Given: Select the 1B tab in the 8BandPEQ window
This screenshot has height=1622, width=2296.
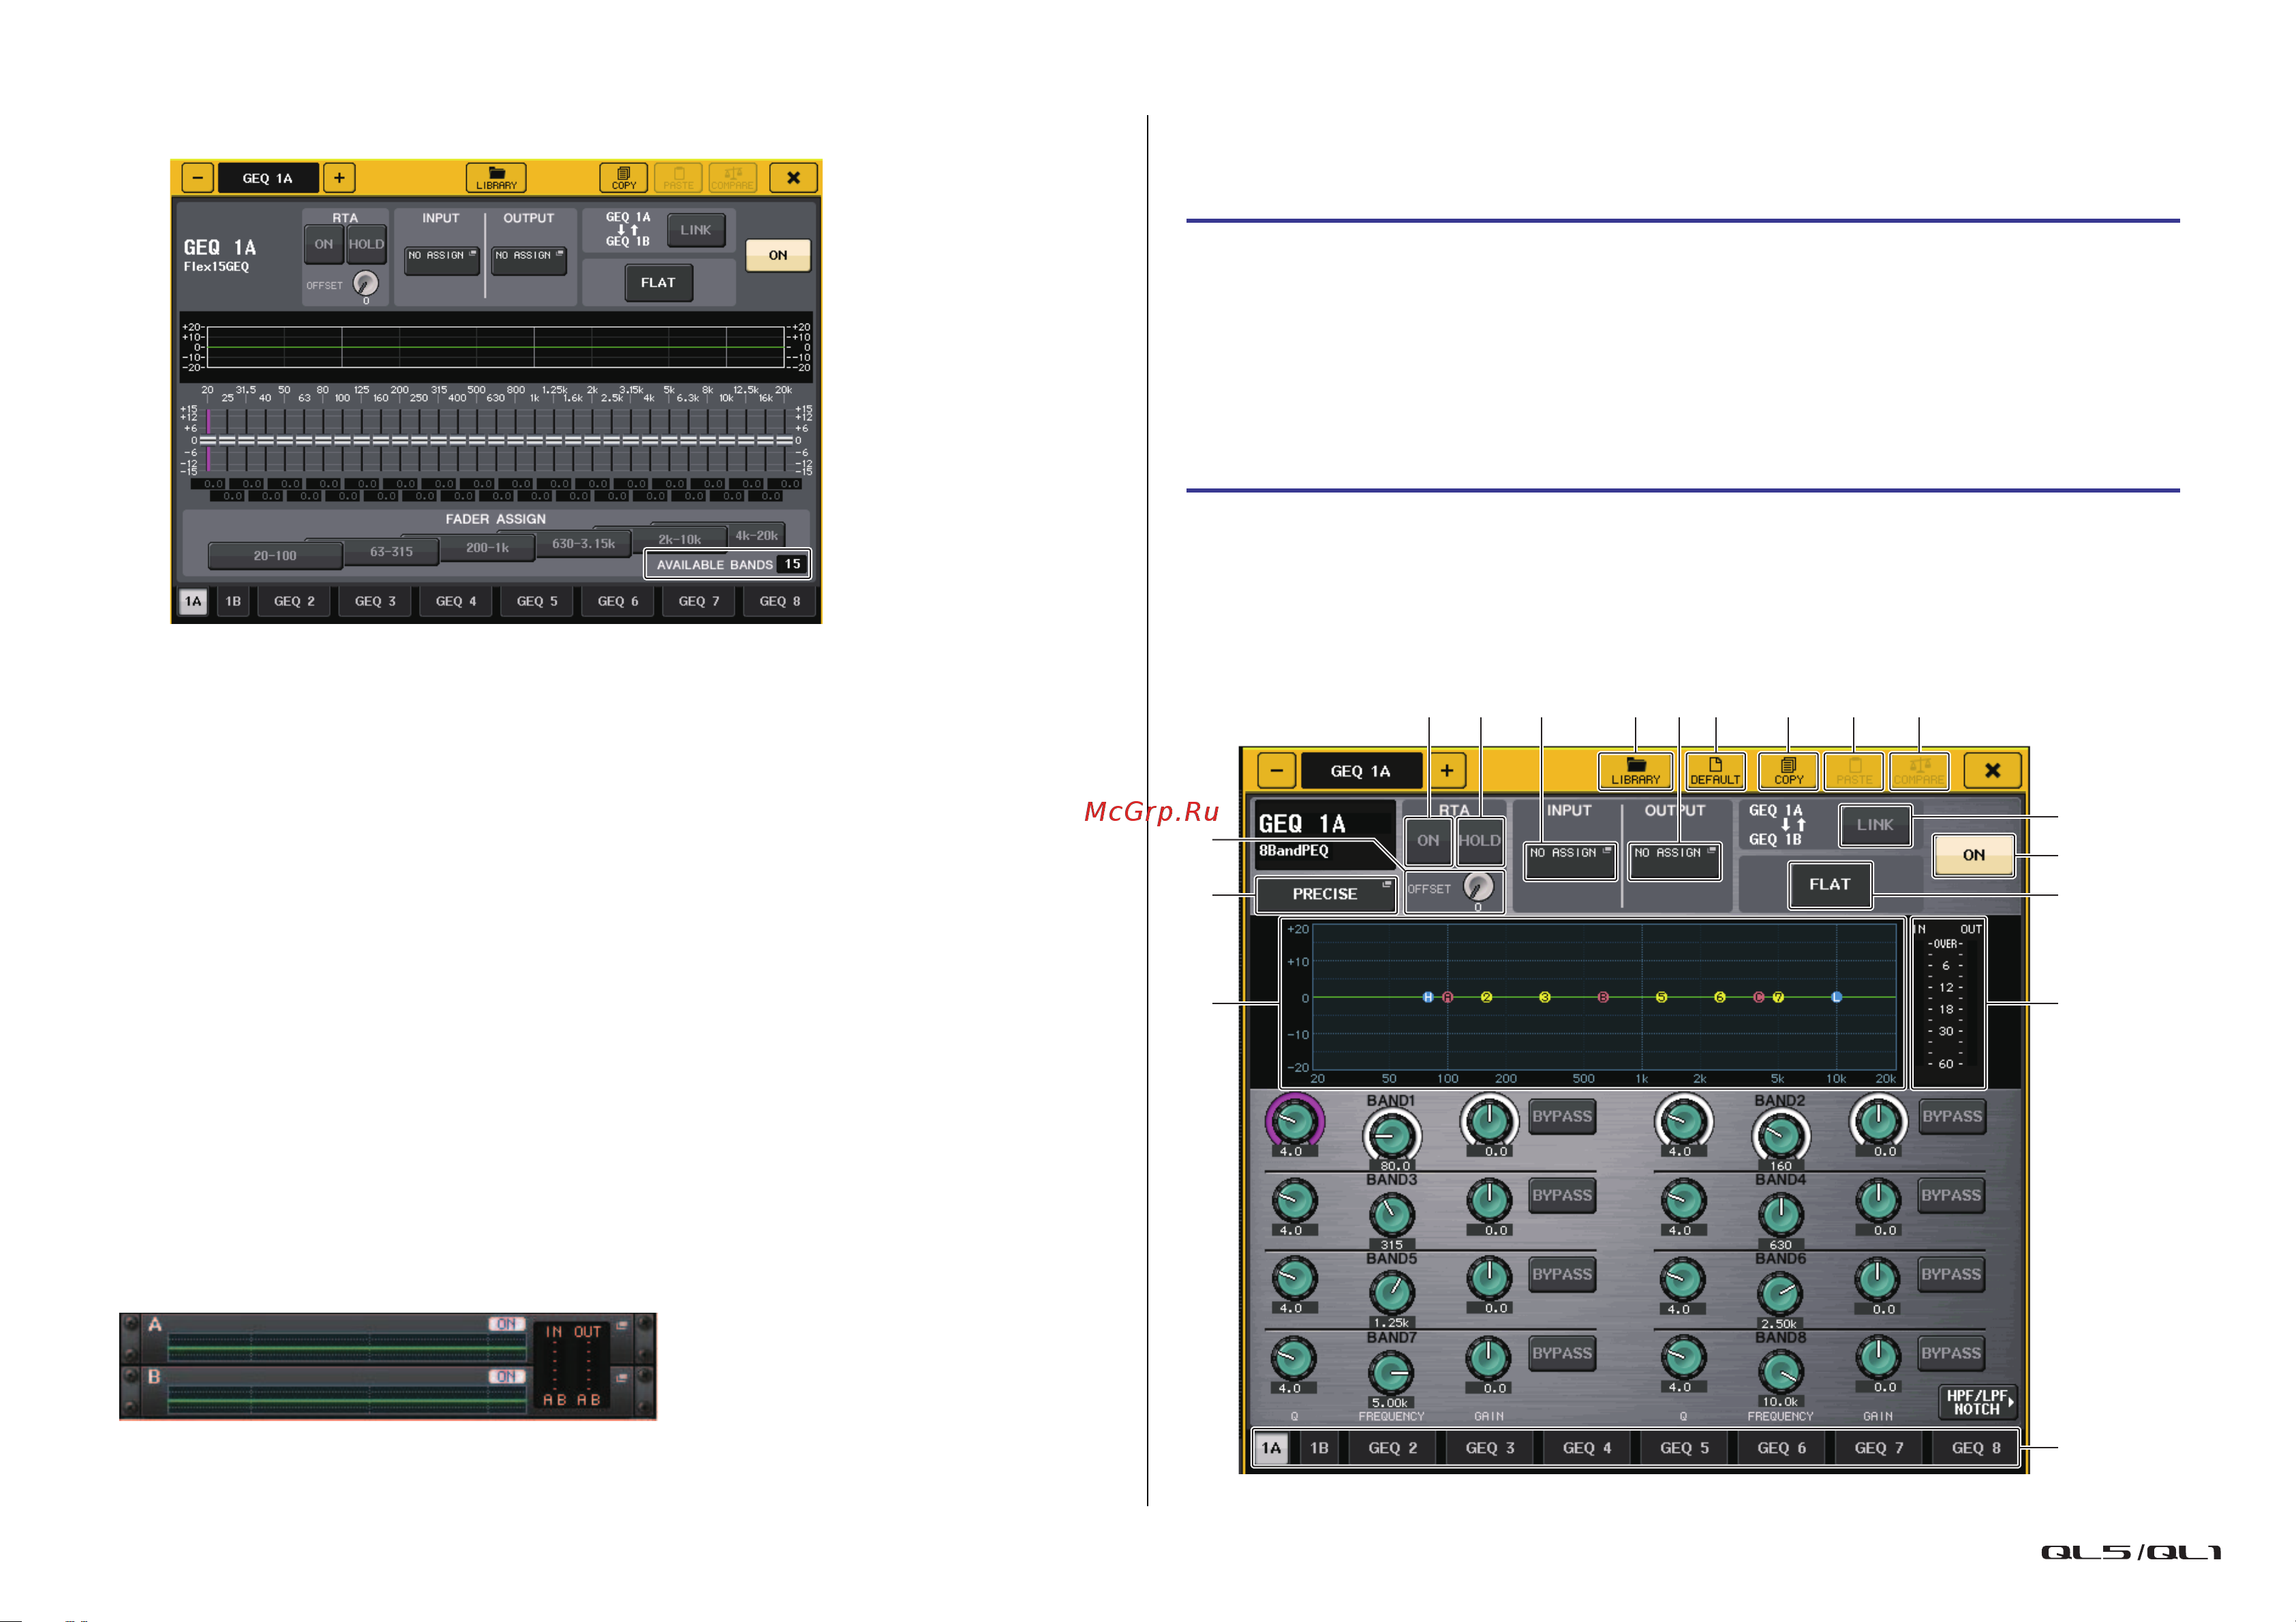Looking at the screenshot, I should pos(1319,1448).
